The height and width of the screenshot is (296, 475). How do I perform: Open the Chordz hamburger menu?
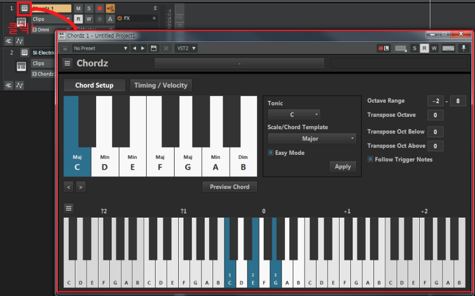point(67,63)
